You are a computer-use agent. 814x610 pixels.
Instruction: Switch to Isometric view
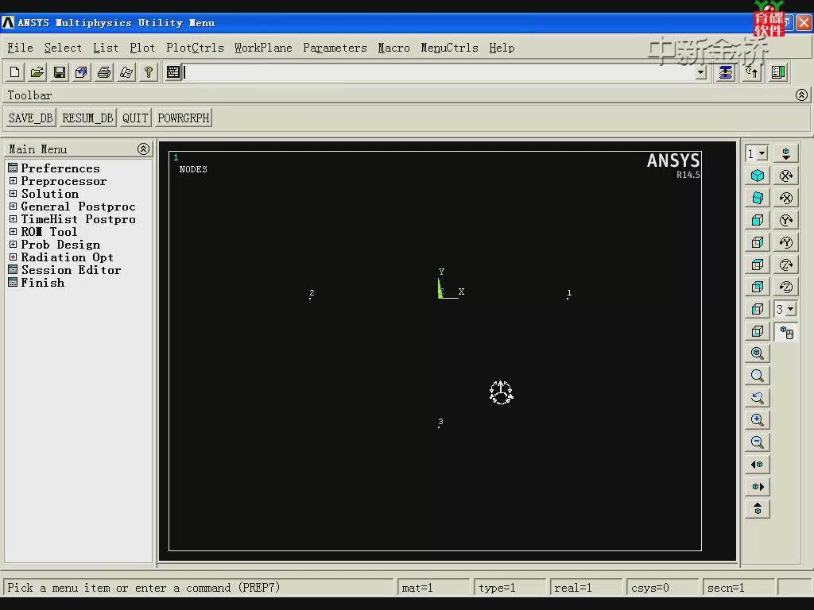(758, 176)
